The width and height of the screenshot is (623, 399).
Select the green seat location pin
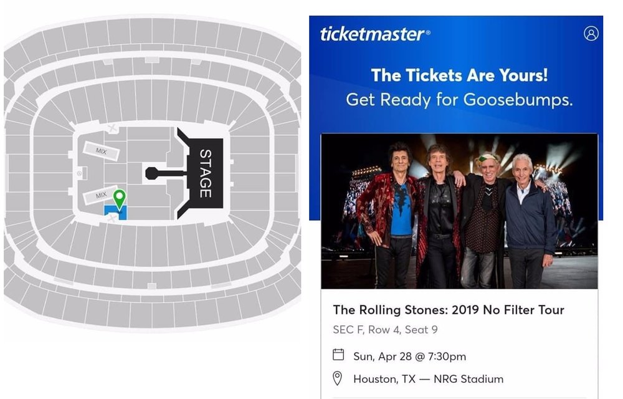coord(119,199)
